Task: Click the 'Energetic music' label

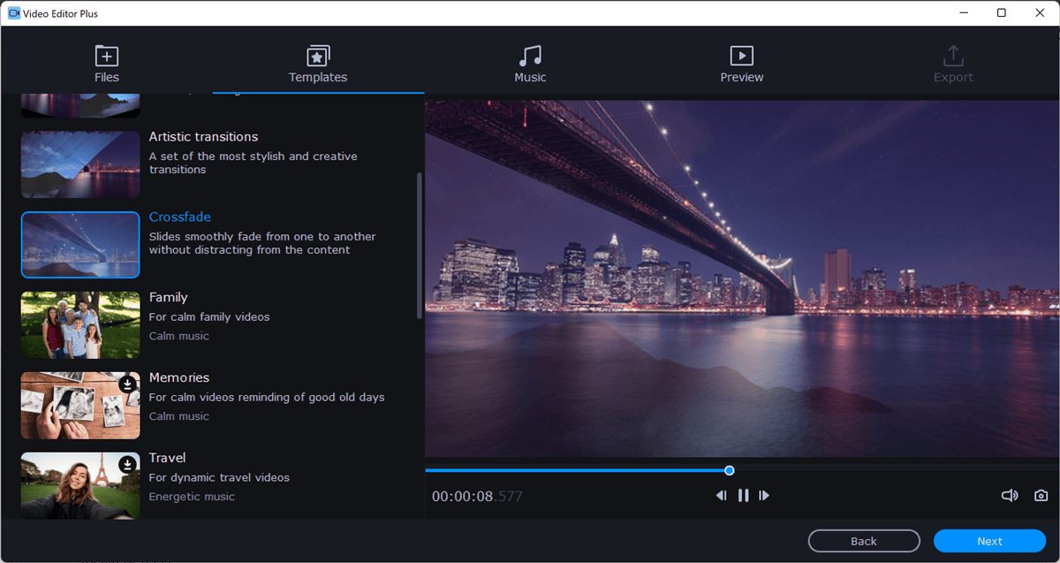Action: click(192, 497)
